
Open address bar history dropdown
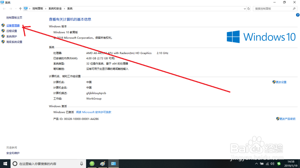(244, 9)
